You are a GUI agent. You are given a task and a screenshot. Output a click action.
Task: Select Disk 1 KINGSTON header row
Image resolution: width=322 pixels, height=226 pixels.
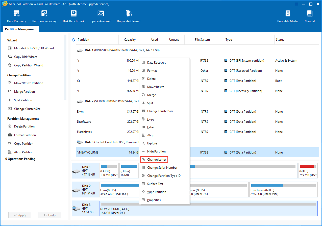tap(198, 50)
